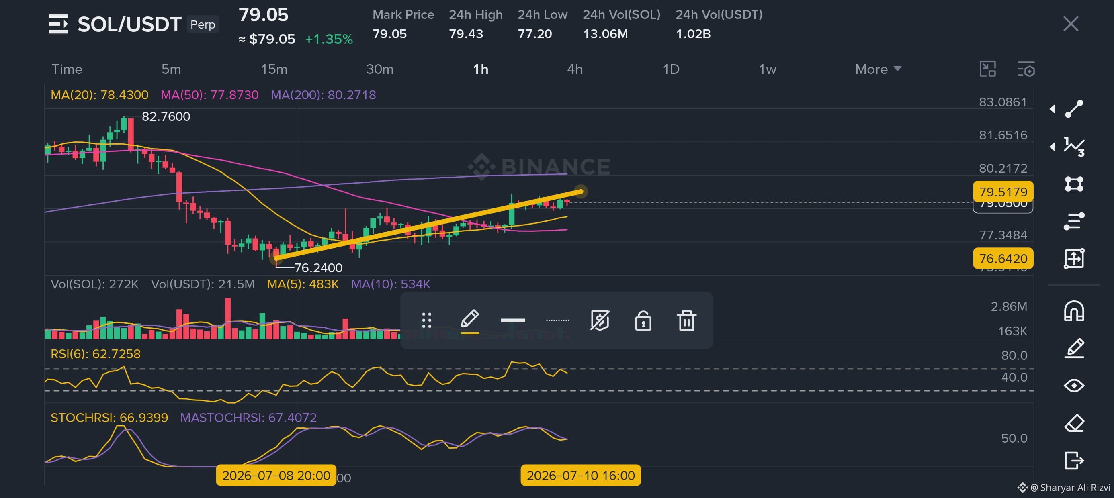Click the 76.2400 low price marker

[x=318, y=268]
